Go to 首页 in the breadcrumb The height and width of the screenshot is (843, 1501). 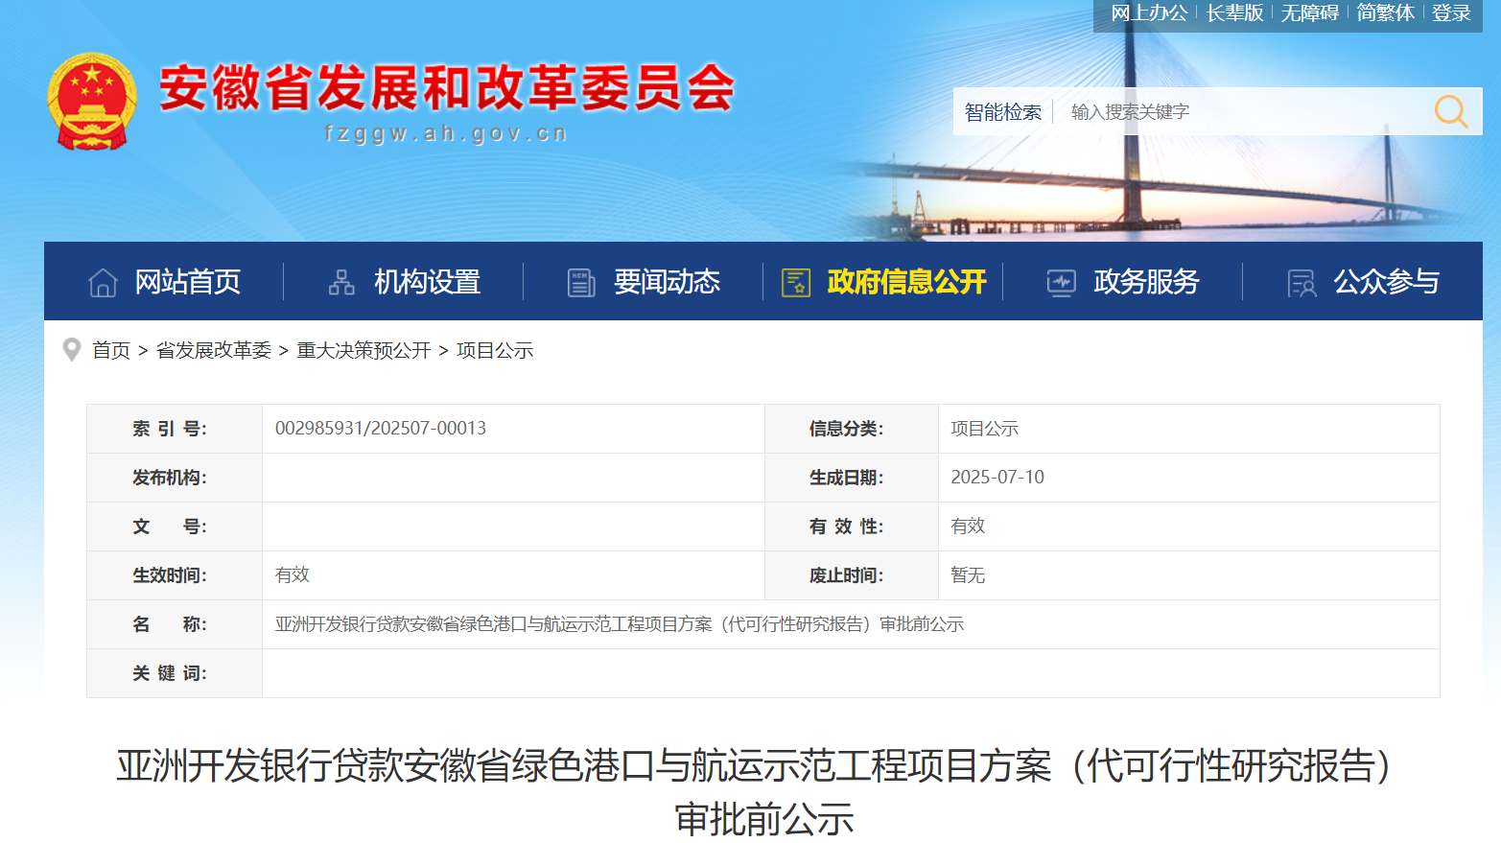coord(111,351)
